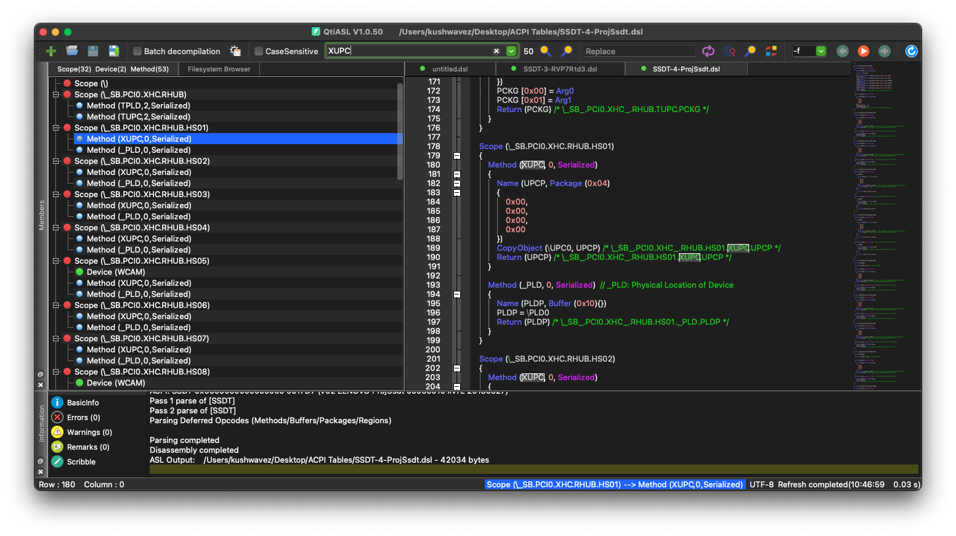956x536 pixels.
Task: Enable Batch decompilation checkbox
Action: (137, 51)
